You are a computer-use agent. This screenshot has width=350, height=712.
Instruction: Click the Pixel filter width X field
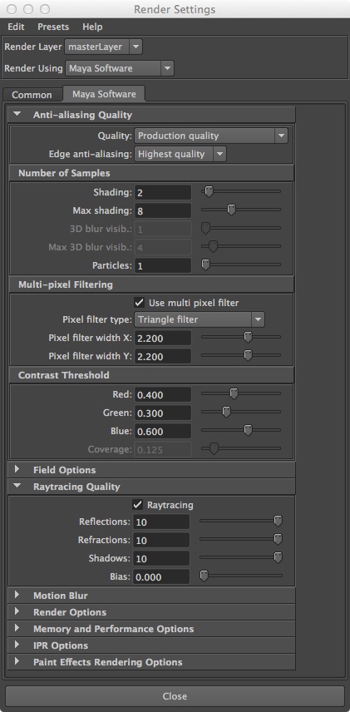163,338
